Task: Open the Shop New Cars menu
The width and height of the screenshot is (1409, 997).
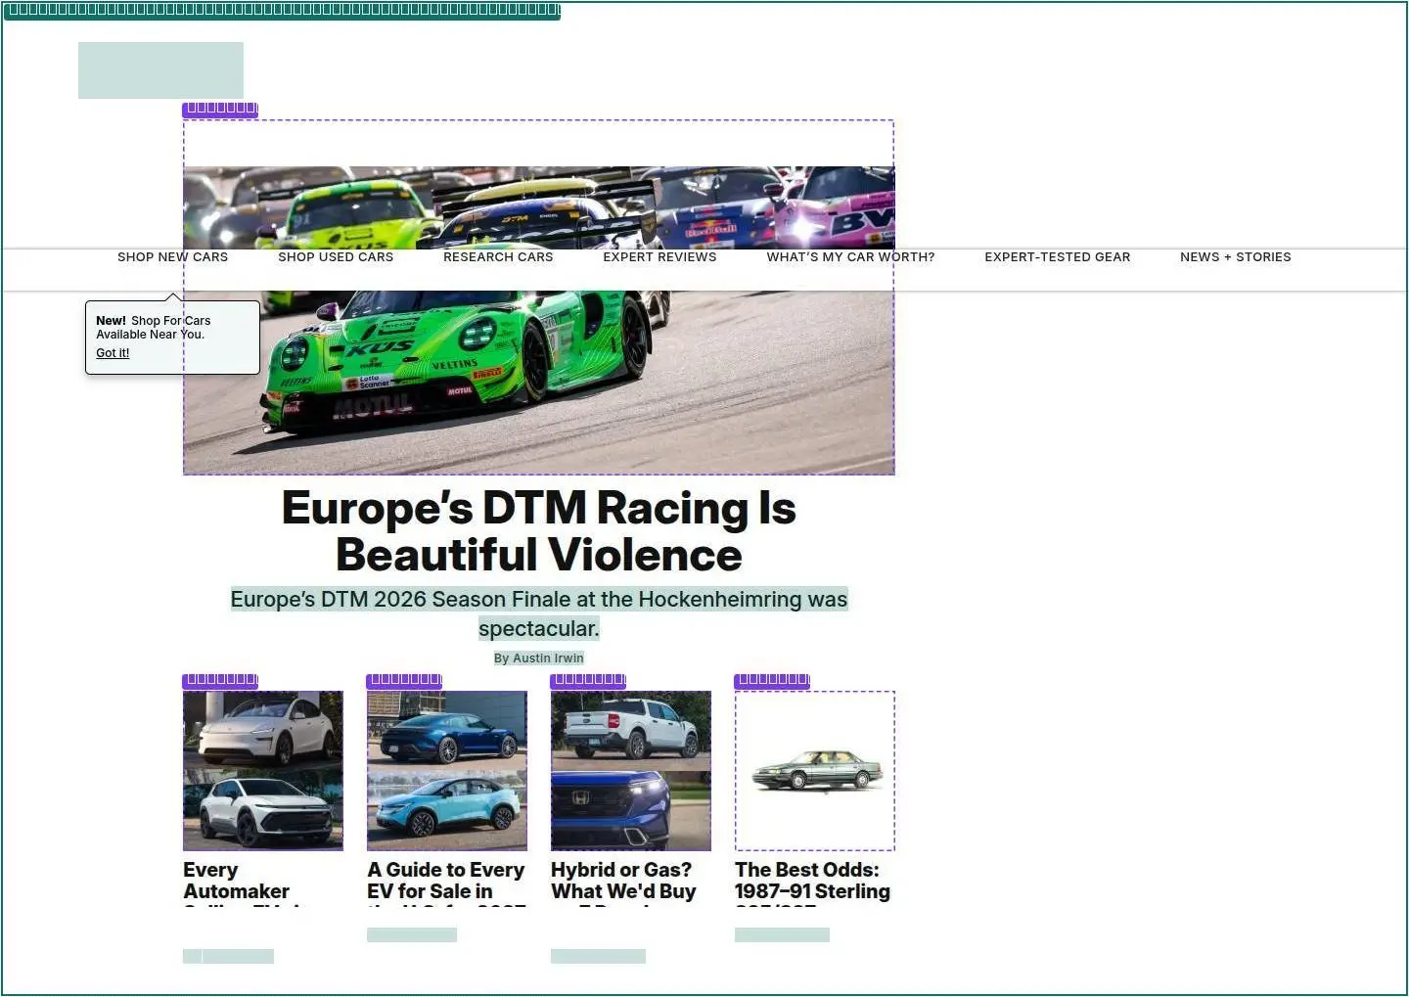Action: click(x=172, y=257)
